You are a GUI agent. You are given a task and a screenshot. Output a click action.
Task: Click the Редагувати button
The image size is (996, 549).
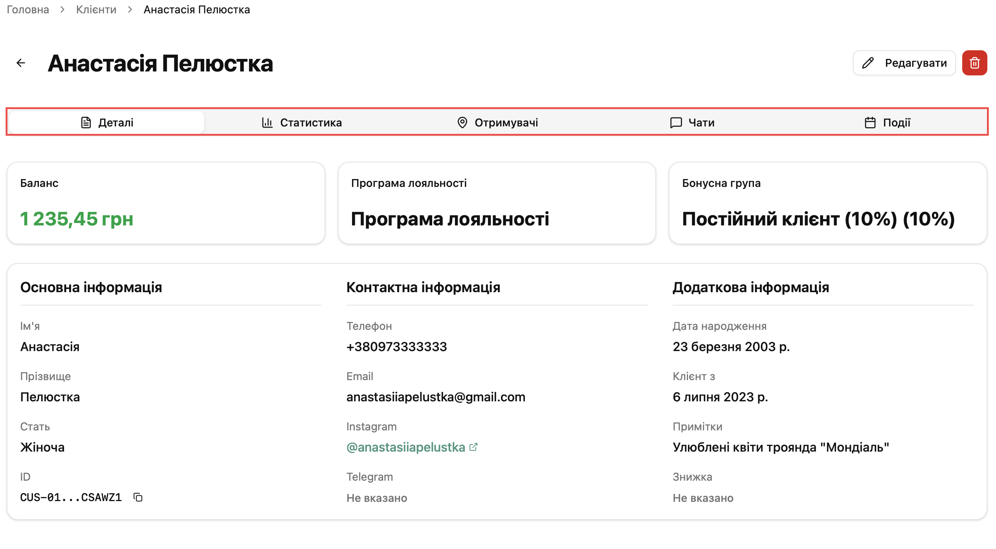tap(904, 63)
